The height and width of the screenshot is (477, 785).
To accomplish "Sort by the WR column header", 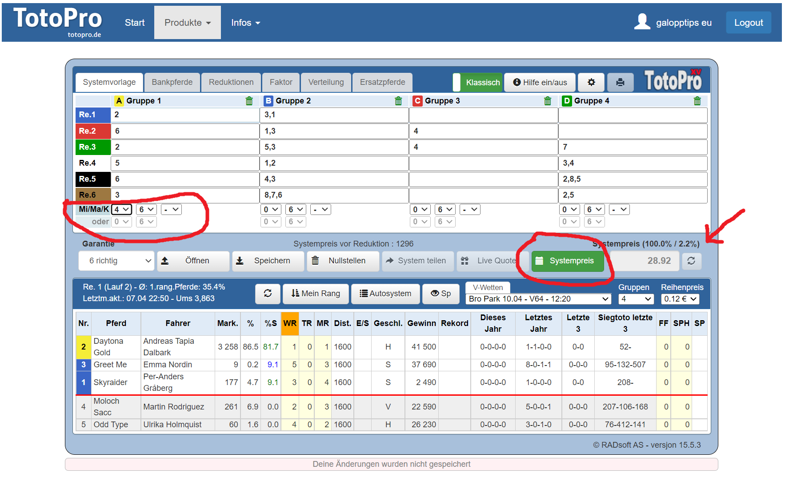I will pyautogui.click(x=290, y=323).
